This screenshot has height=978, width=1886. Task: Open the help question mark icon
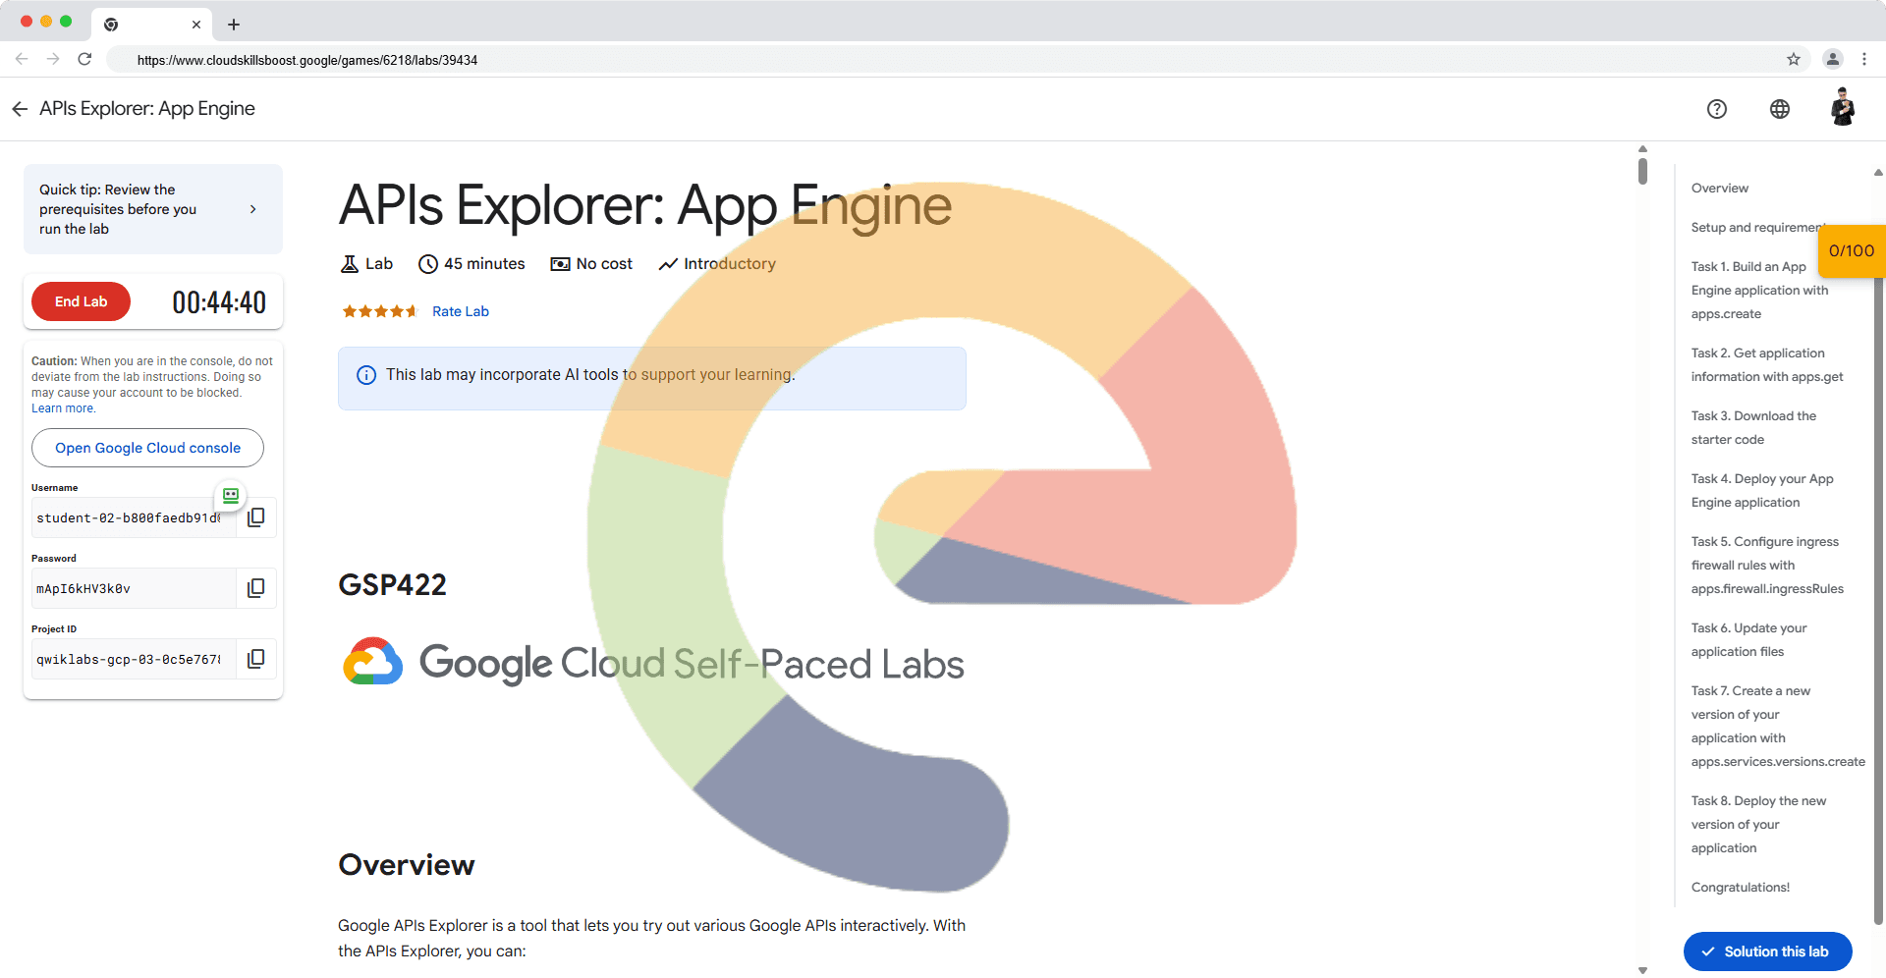1717,109
